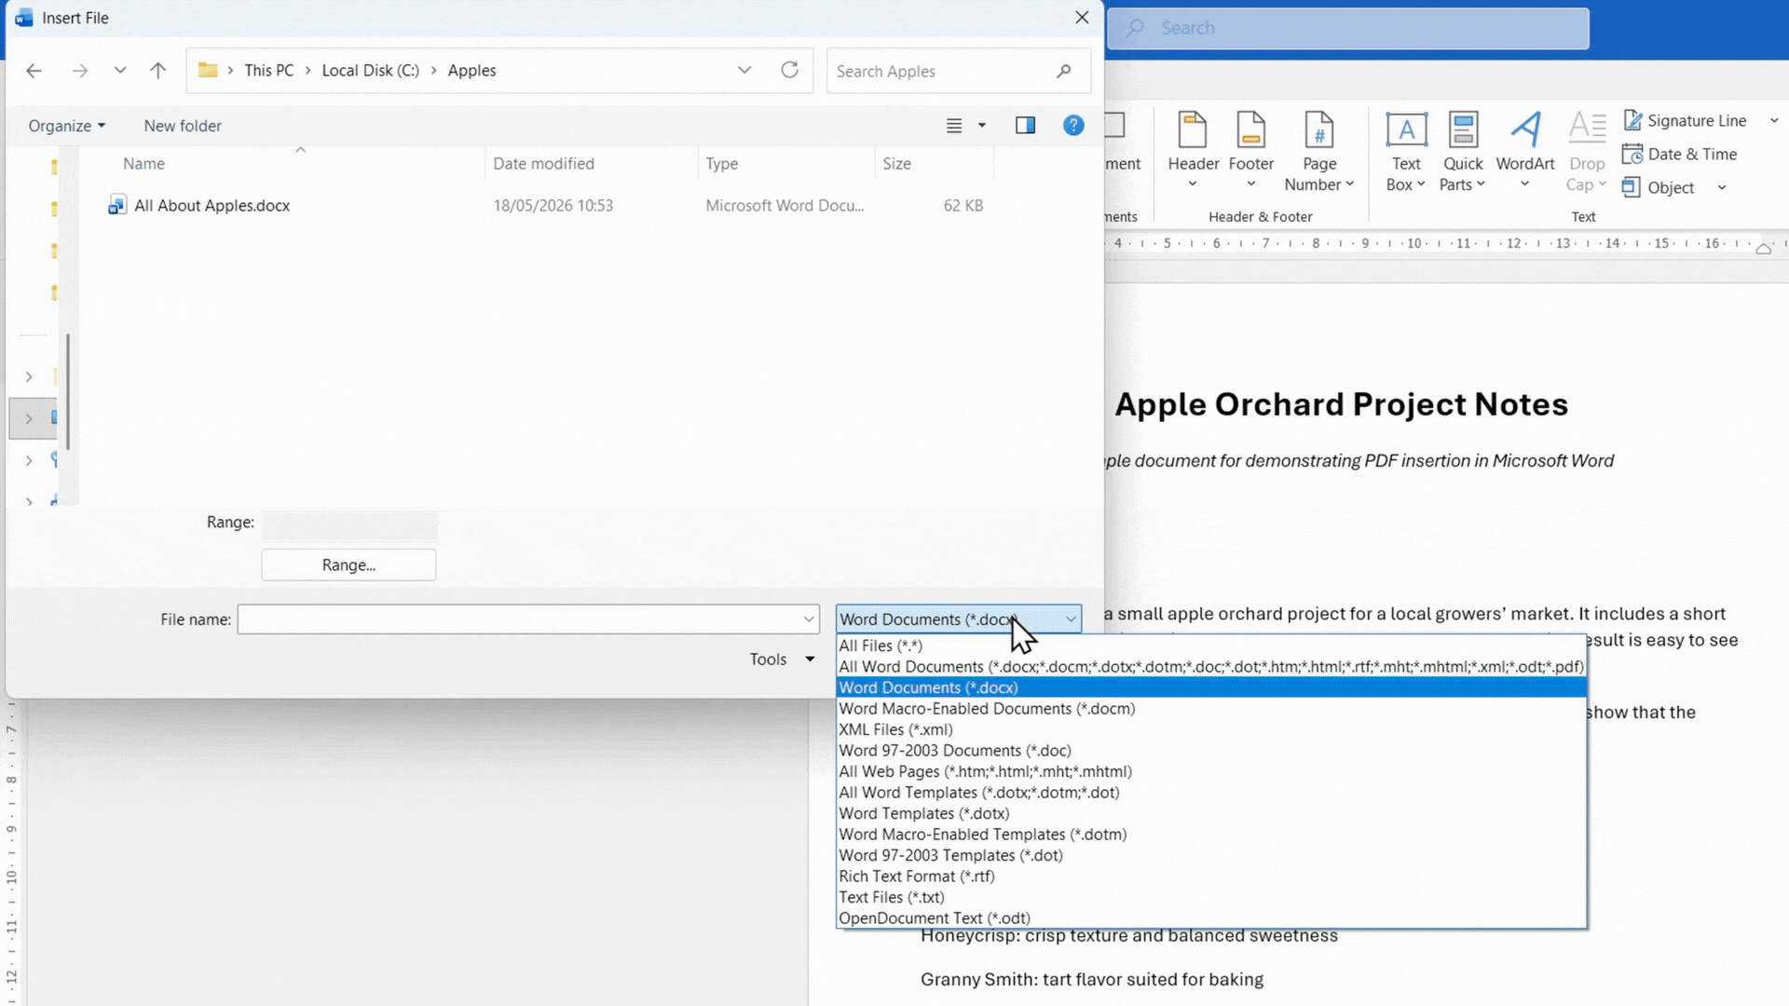
Task: Expand the address bar history dropdown
Action: point(744,71)
